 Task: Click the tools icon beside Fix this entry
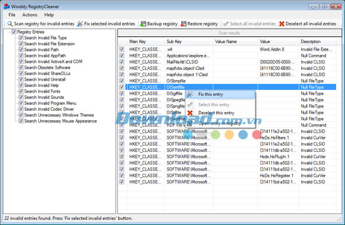coord(189,94)
